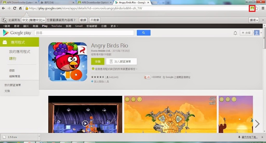The width and height of the screenshot is (266, 143).
Task: Open 新聞 in the Google bar
Action: coord(68,26)
